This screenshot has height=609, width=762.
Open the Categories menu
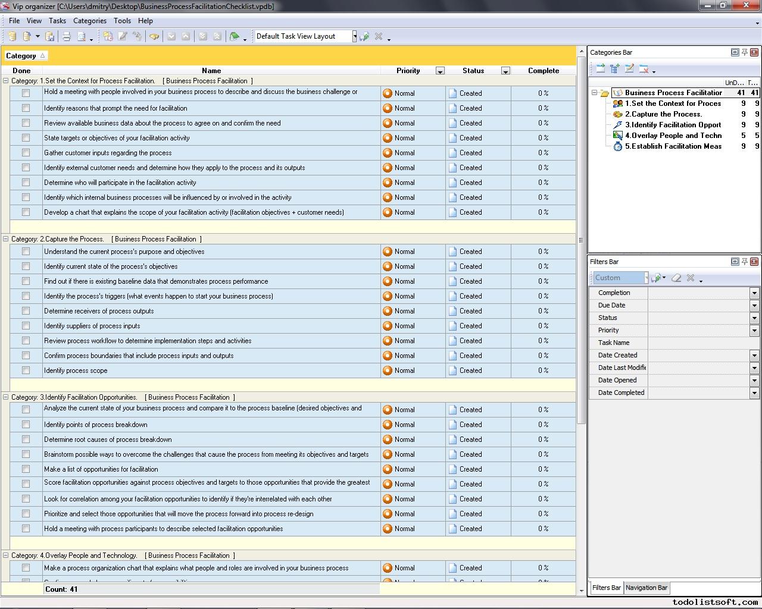point(89,21)
